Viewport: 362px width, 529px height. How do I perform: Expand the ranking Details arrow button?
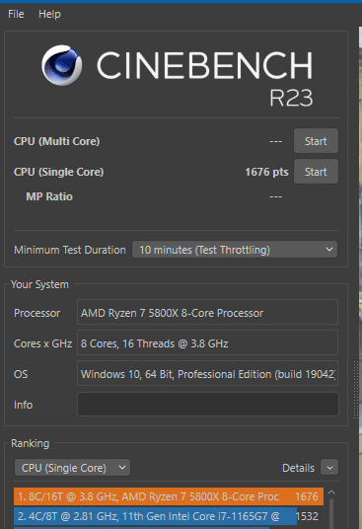pyautogui.click(x=329, y=468)
